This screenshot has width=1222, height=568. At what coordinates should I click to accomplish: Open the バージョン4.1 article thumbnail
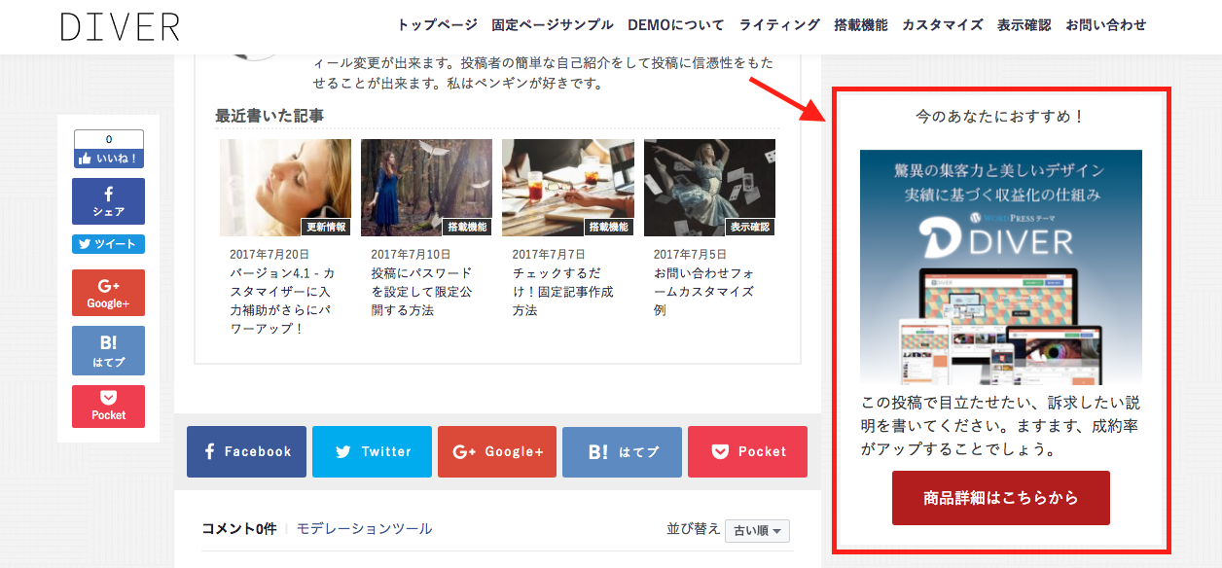coord(285,188)
